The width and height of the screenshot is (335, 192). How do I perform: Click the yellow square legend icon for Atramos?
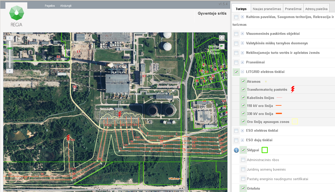pos(266,82)
